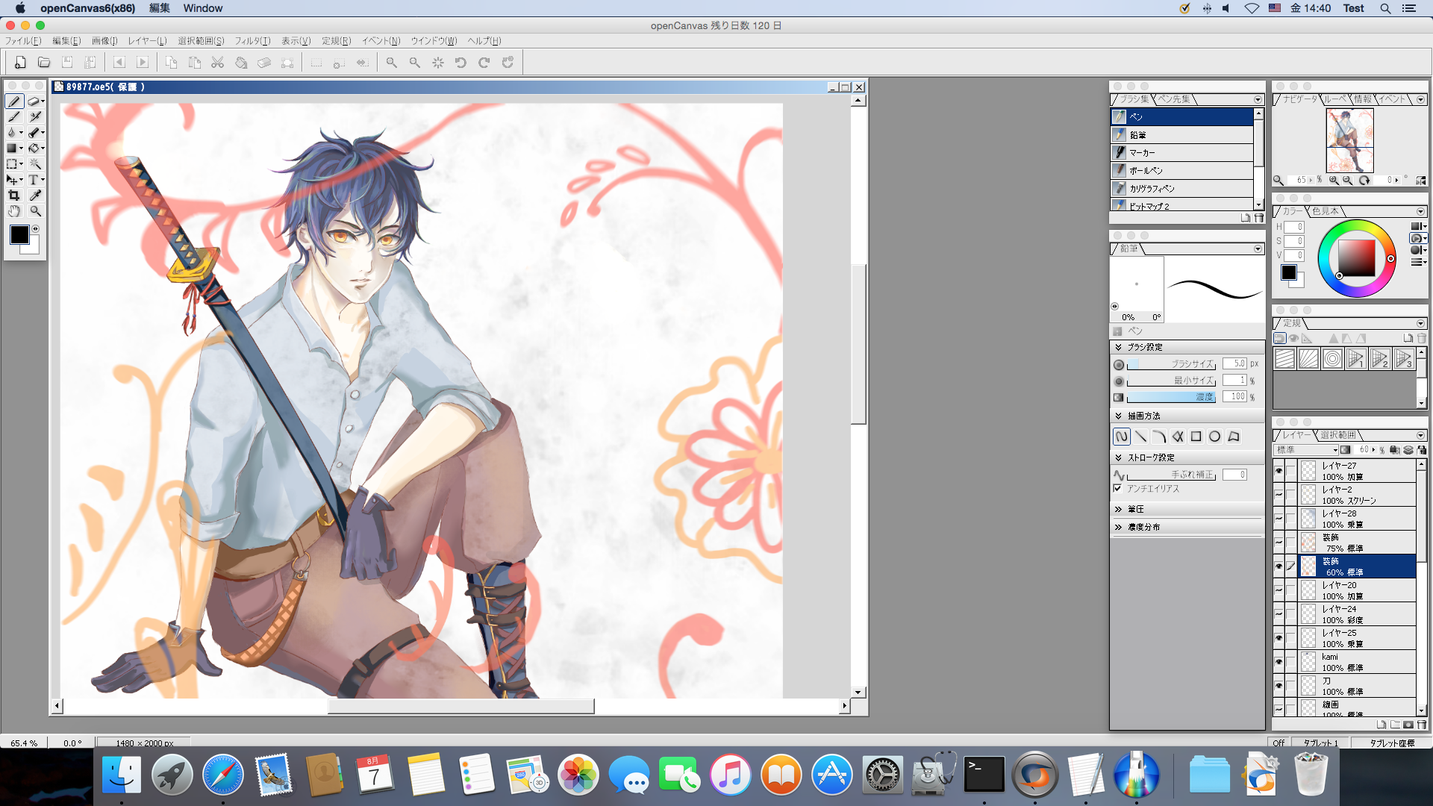Select the Brush tool in the toolbox

[x=13, y=117]
